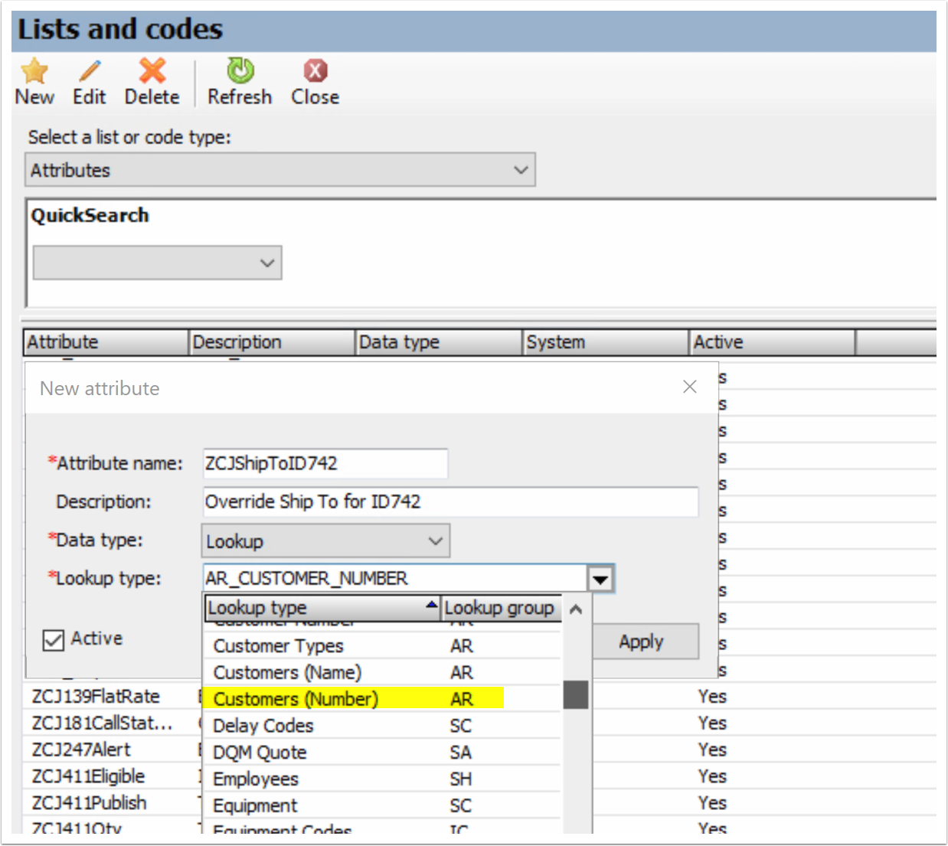The image size is (948, 846).
Task: Click the Active column header
Action: click(x=772, y=342)
